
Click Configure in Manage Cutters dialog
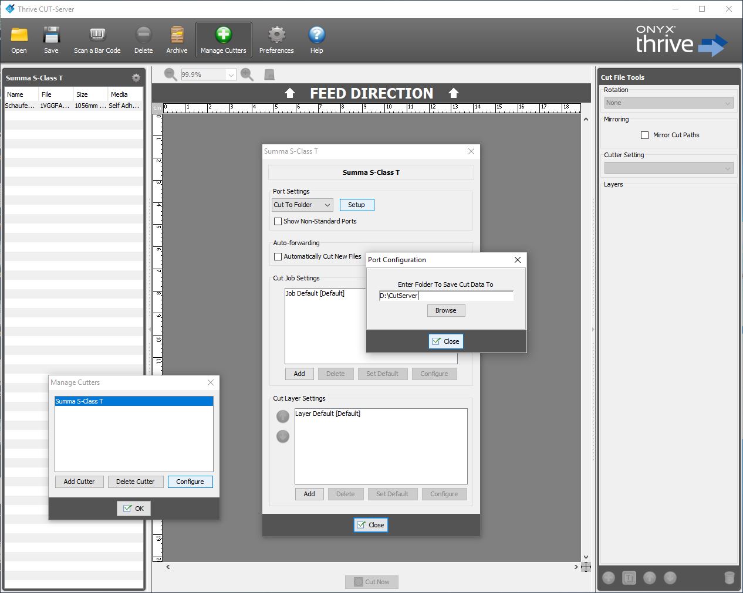190,482
